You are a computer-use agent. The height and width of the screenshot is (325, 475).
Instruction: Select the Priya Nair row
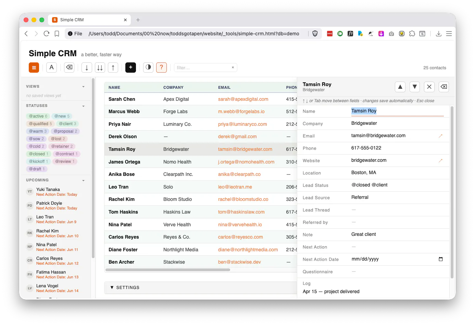pyautogui.click(x=201, y=124)
